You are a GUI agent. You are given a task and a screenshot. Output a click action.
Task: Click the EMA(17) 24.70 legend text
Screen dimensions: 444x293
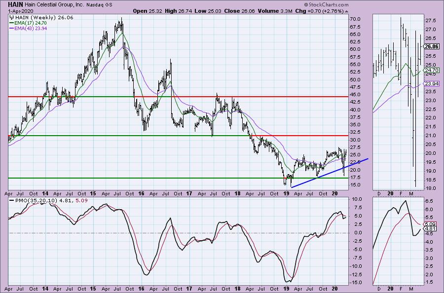[30, 23]
